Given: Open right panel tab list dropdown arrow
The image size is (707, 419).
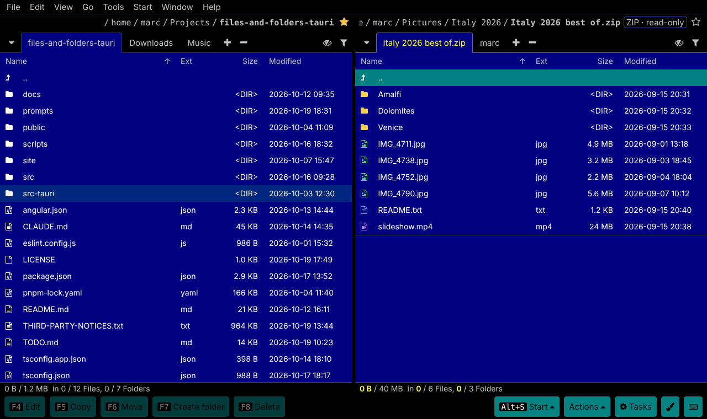Looking at the screenshot, I should click(x=366, y=43).
